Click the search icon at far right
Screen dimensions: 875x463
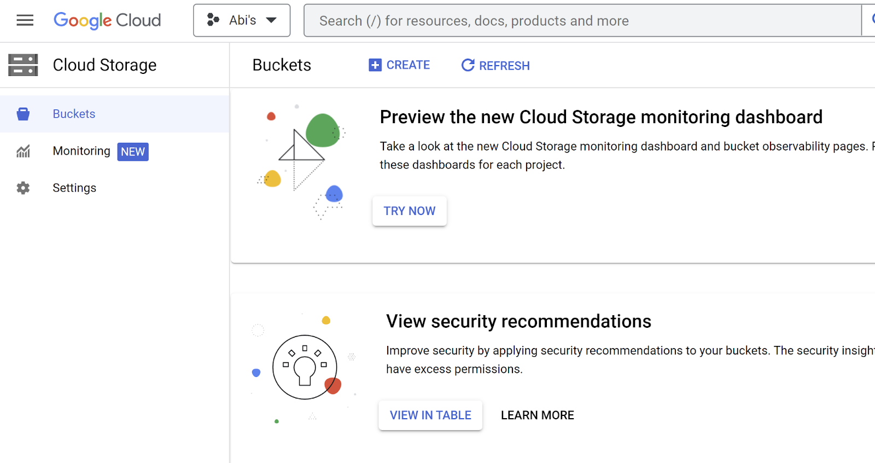(872, 20)
